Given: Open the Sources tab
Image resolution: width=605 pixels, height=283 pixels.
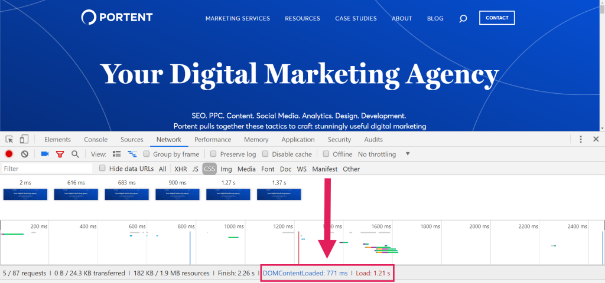Looking at the screenshot, I should pos(132,139).
